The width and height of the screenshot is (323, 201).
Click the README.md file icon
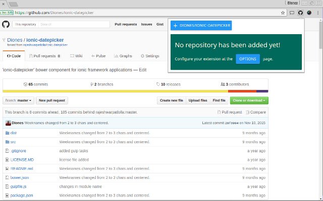tap(7, 169)
